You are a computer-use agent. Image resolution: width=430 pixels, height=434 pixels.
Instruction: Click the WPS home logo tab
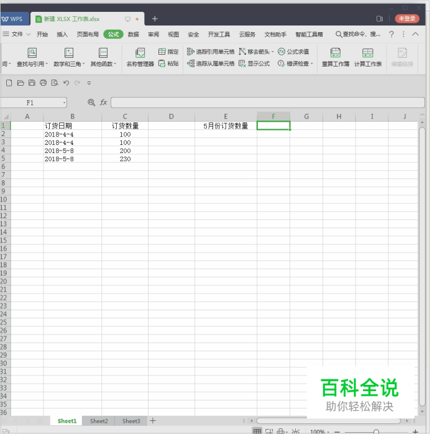pos(15,19)
